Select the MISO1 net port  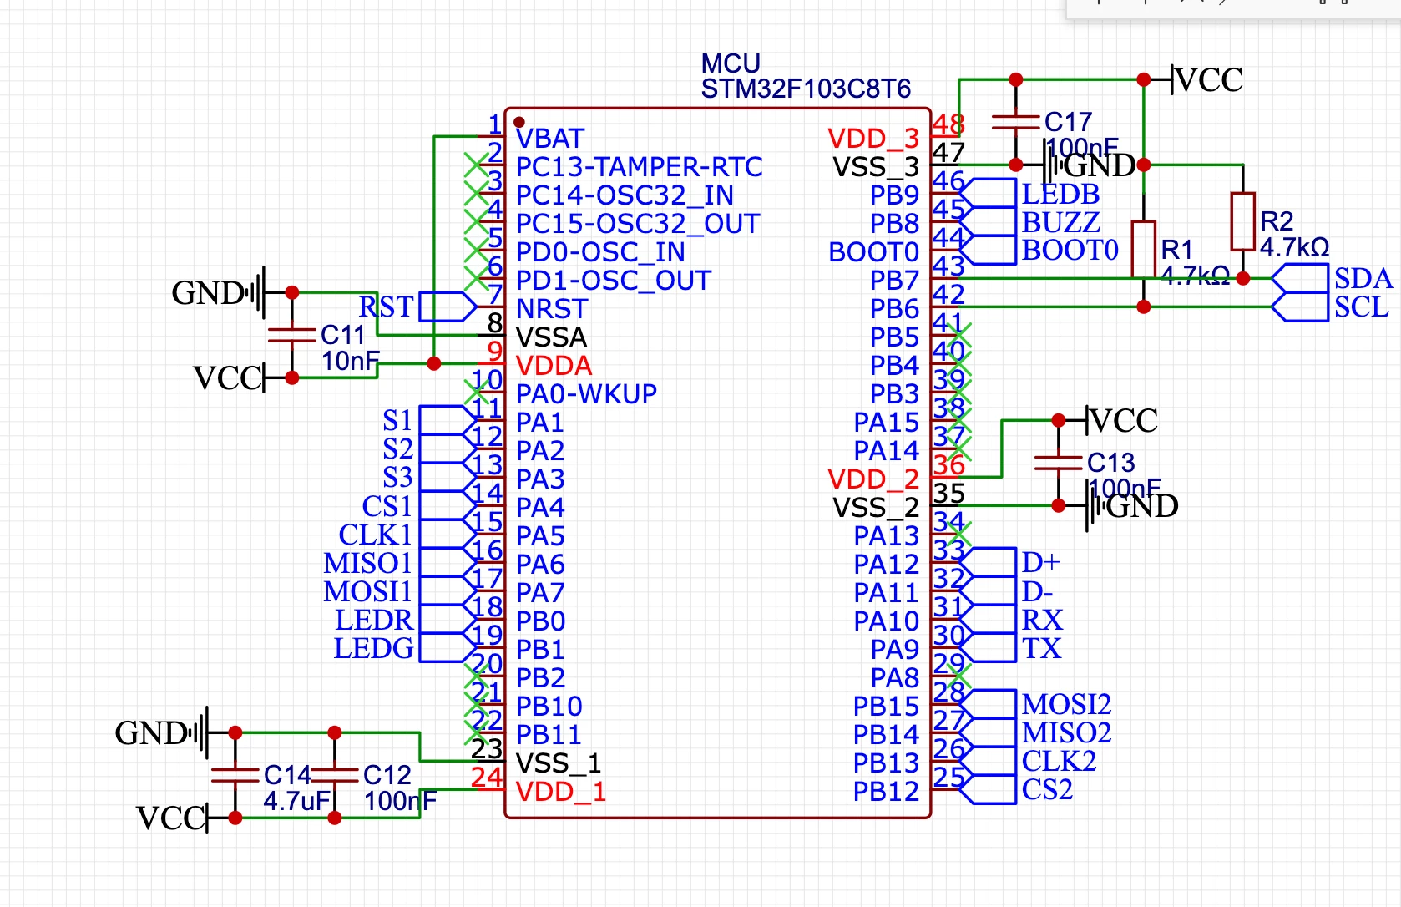(x=400, y=562)
